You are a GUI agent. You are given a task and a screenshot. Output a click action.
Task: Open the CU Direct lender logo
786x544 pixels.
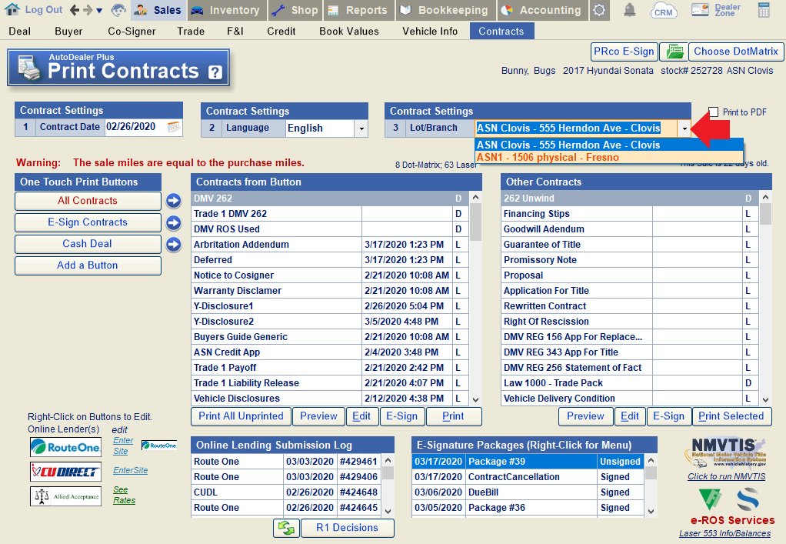(x=65, y=472)
